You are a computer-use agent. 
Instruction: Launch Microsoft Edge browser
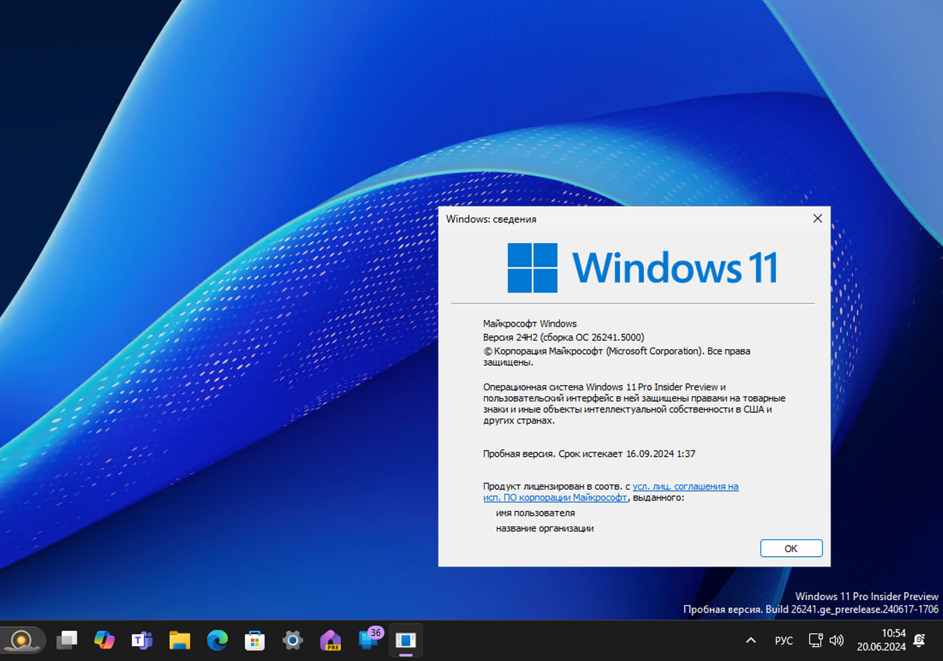pos(217,640)
